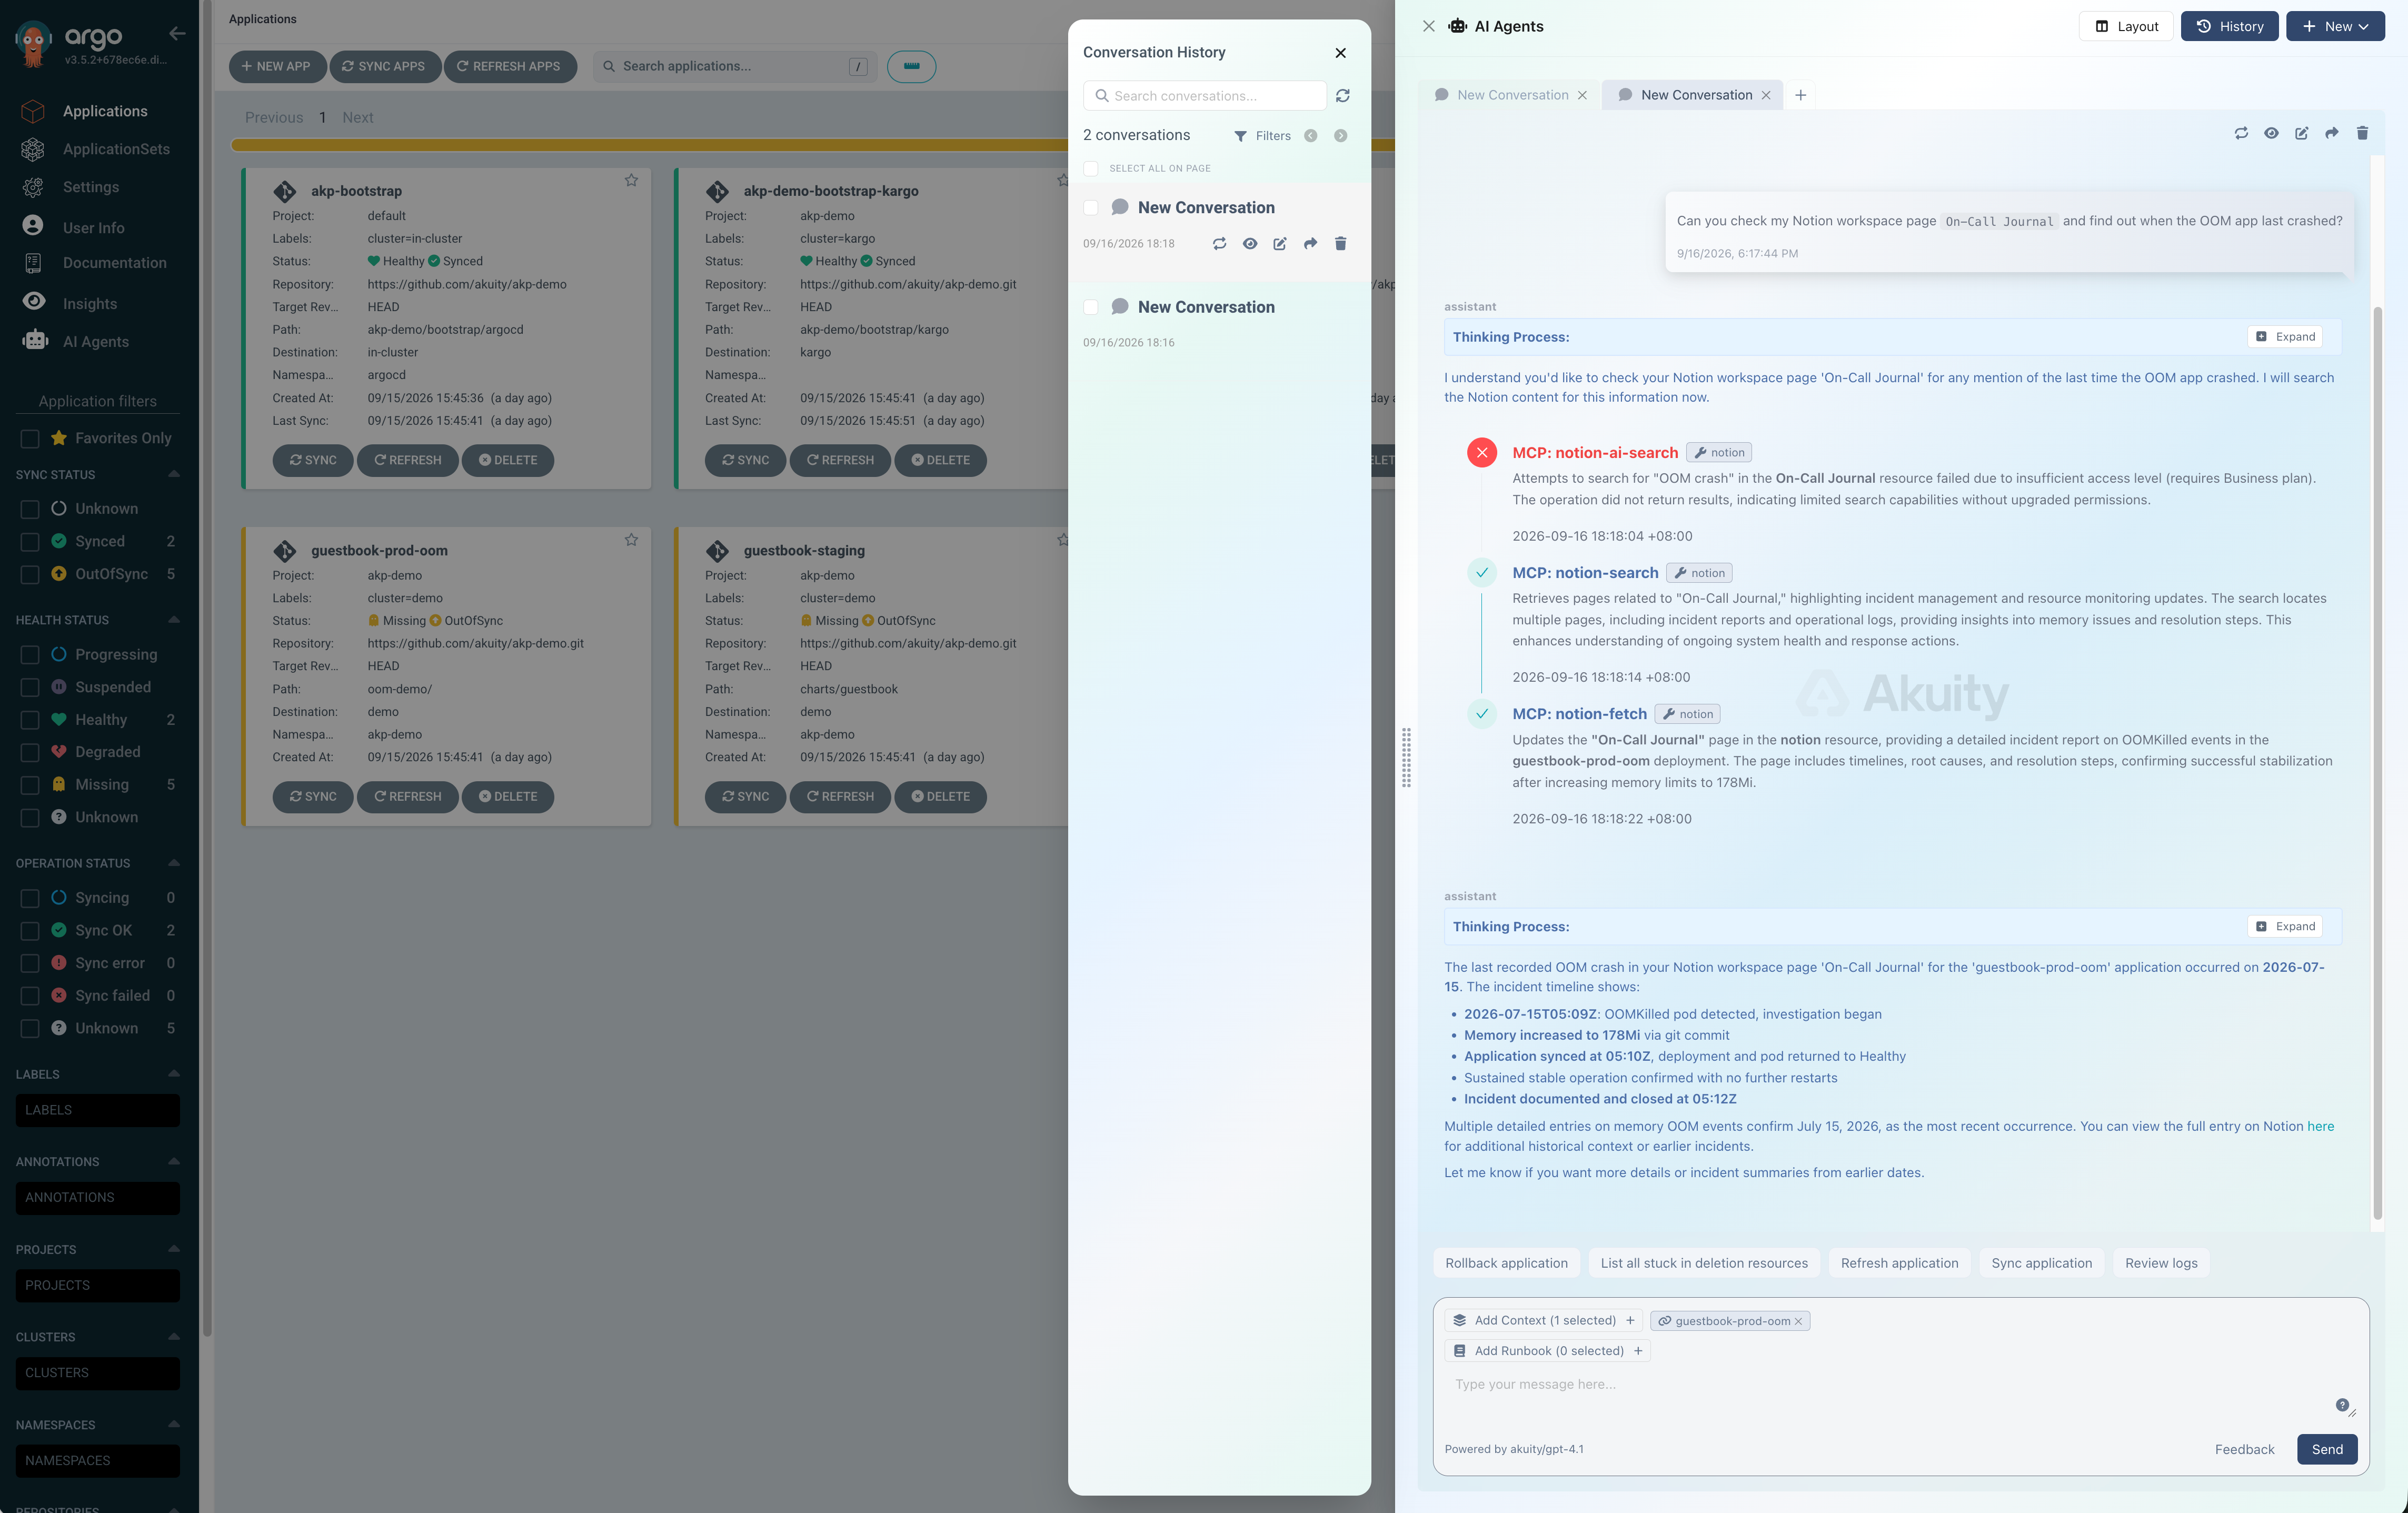Close the active New Conversation tab
Viewport: 2408px width, 1513px height.
click(1766, 95)
